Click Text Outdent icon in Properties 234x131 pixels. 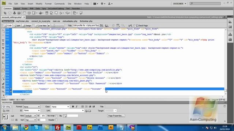point(90,107)
